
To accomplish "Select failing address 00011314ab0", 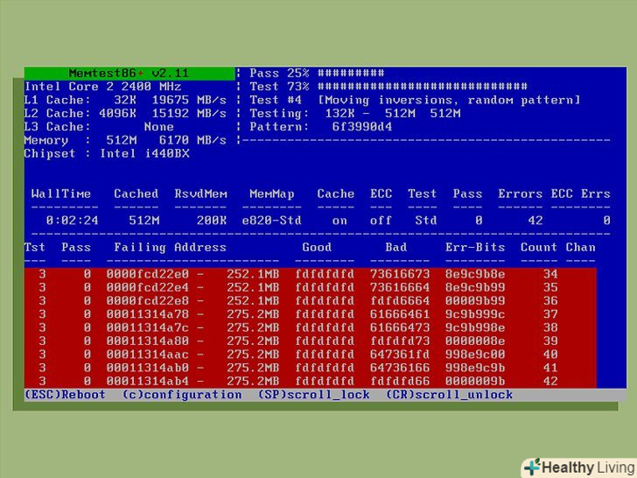I will (148, 369).
